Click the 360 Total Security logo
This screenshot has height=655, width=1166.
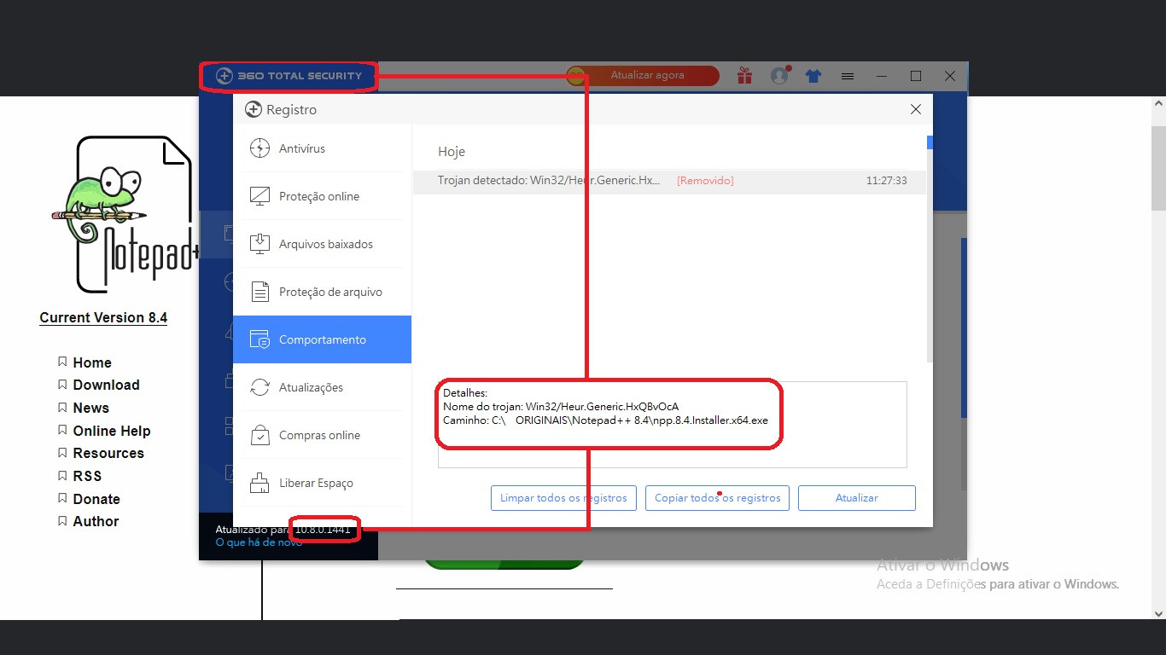[x=289, y=76]
